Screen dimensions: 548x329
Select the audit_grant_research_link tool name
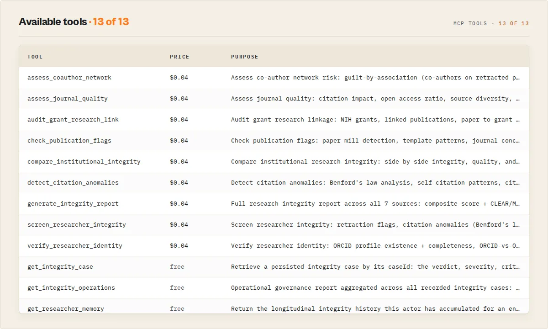(x=73, y=119)
